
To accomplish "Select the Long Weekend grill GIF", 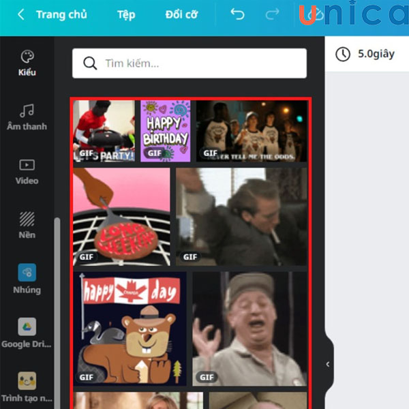I will tap(121, 217).
